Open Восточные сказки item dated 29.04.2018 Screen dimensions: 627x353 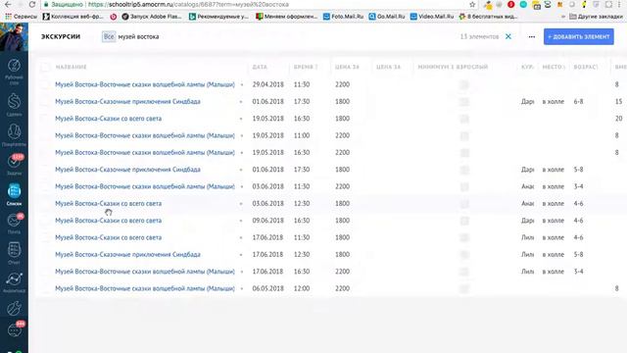[145, 84]
